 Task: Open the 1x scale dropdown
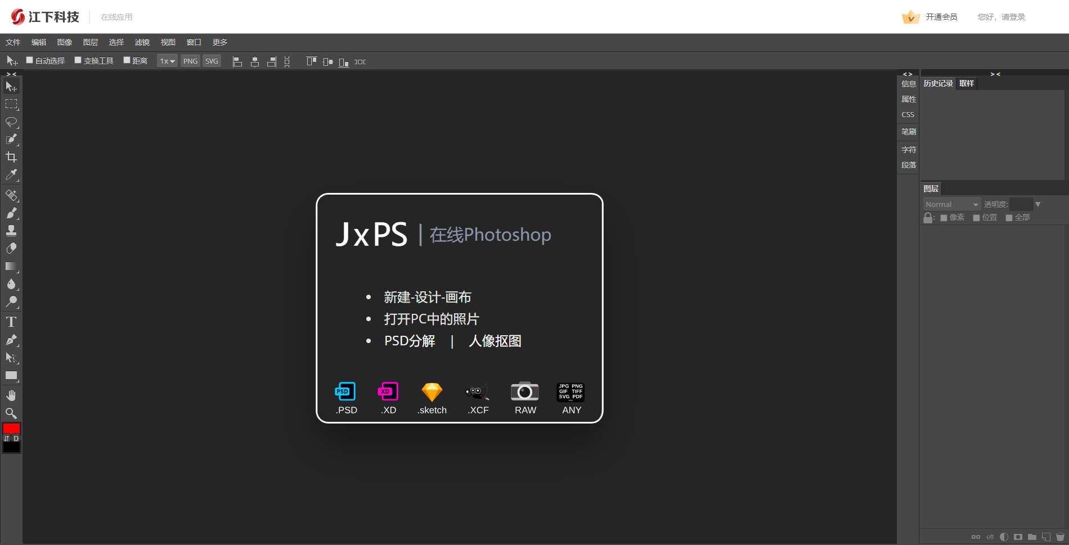click(167, 61)
